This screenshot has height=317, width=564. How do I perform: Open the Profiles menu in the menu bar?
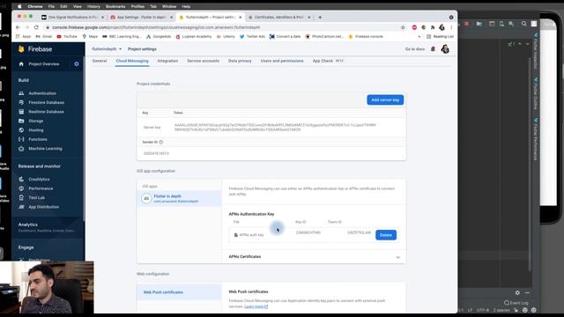click(137, 6)
